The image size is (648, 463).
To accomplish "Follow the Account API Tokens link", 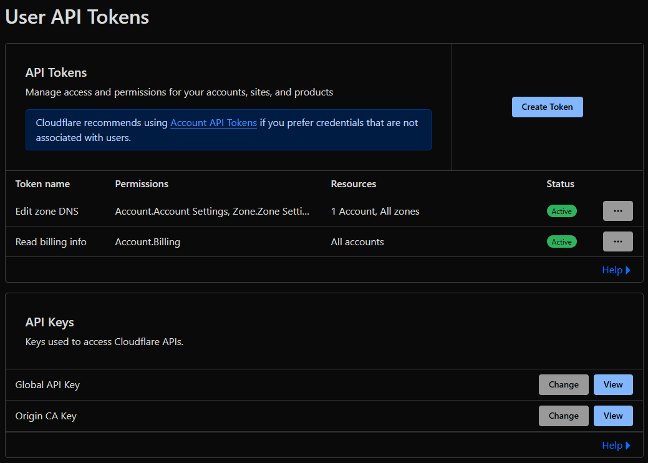I will click(x=214, y=123).
